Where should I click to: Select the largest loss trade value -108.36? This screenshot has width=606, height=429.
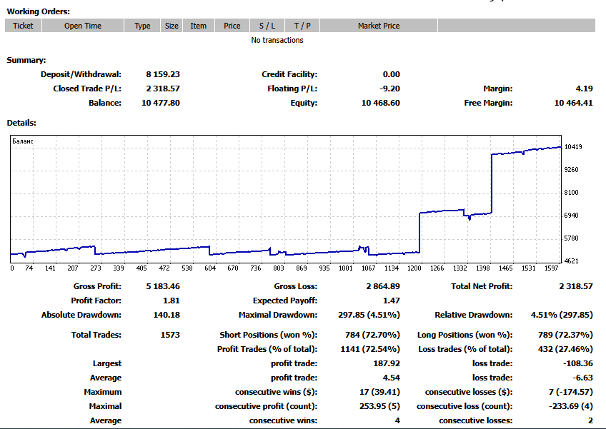coord(578,364)
